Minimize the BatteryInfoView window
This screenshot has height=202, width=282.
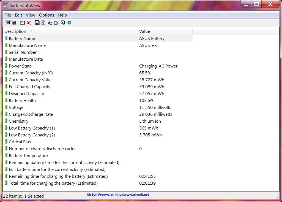click(246, 4)
